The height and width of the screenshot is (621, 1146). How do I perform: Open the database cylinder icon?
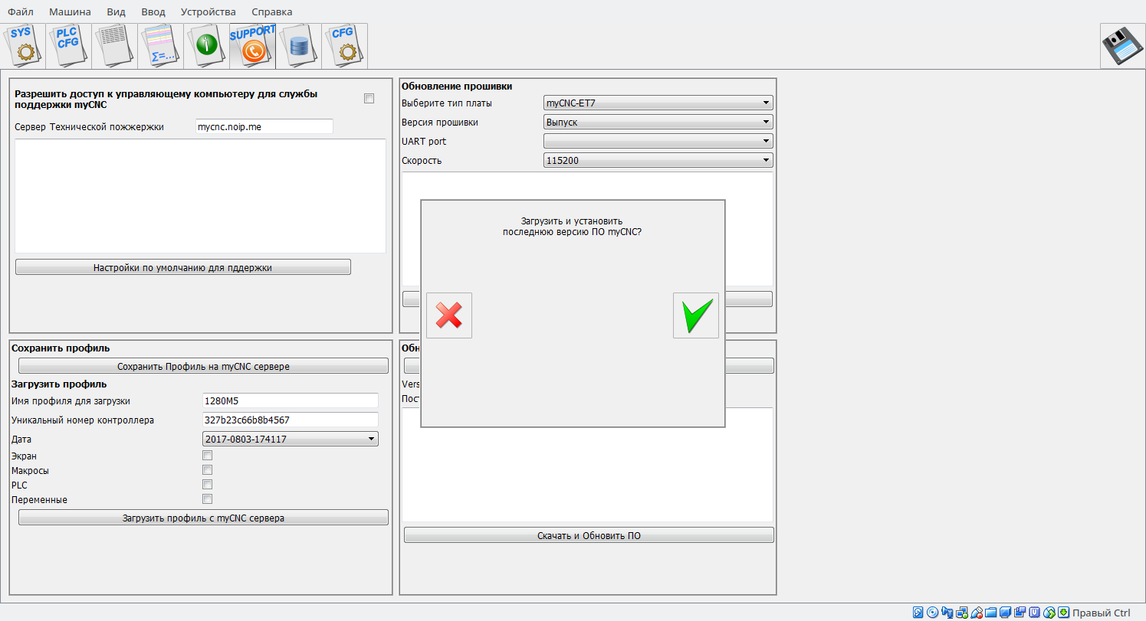tap(298, 46)
